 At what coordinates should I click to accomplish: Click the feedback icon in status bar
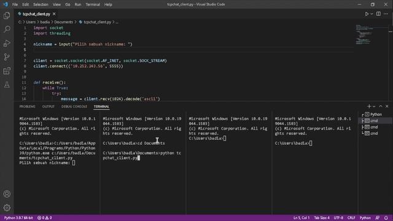coord(378,218)
